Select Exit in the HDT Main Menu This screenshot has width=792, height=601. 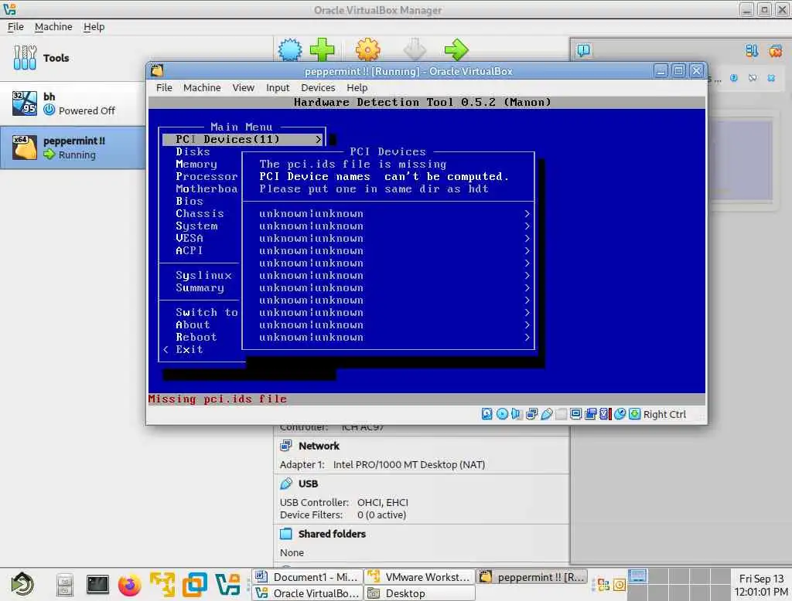click(189, 349)
